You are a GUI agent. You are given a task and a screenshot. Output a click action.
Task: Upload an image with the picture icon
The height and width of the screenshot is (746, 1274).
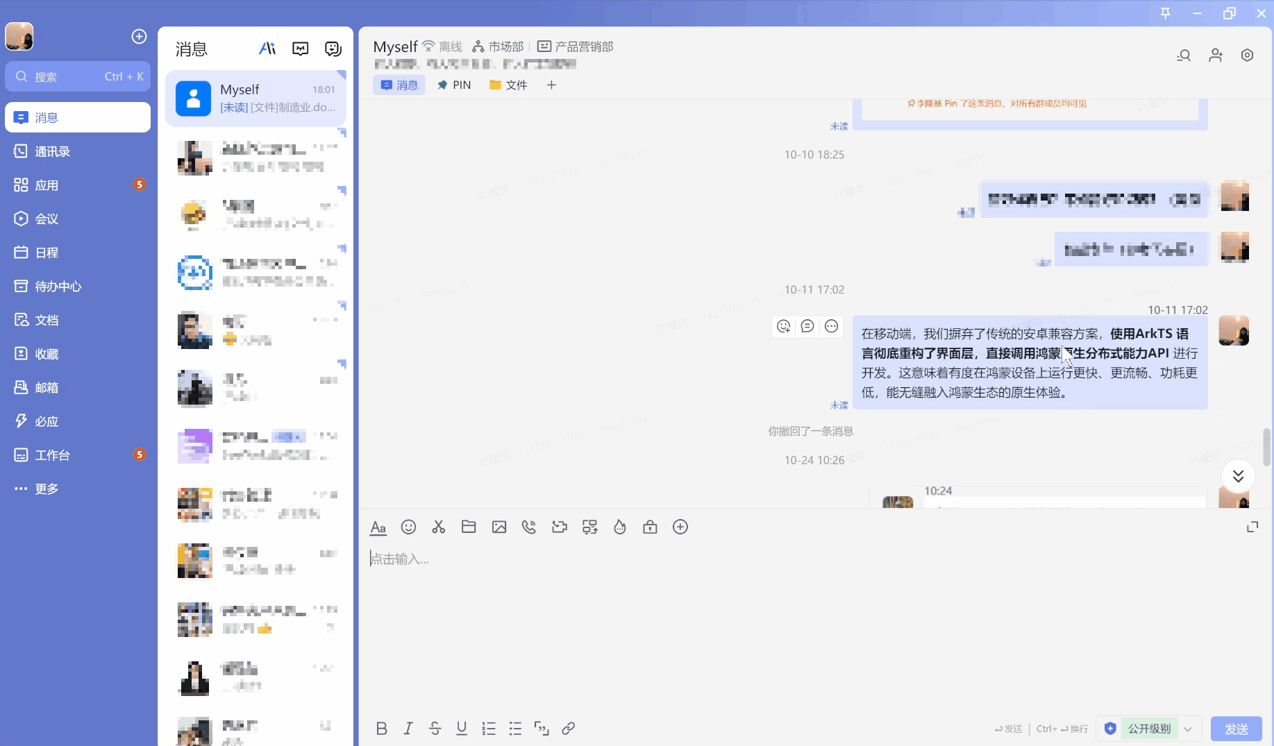click(498, 527)
